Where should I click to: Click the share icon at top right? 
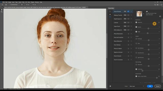pyautogui.click(x=161, y=5)
